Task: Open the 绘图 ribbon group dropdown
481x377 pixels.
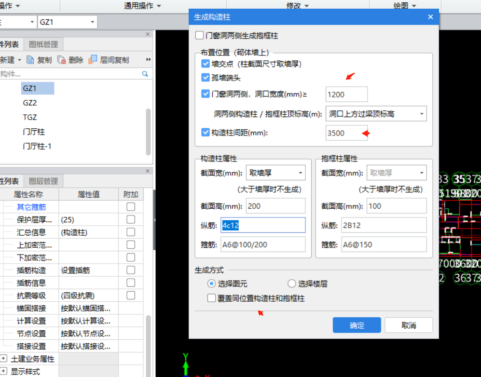Action: tap(414, 6)
